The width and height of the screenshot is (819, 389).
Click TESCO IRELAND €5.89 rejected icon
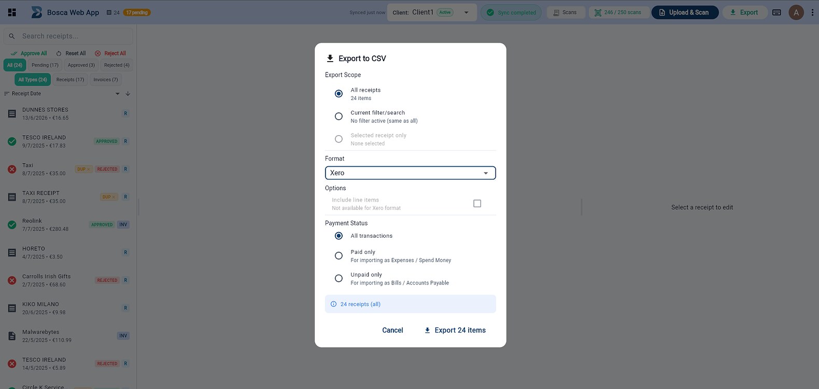[12, 364]
